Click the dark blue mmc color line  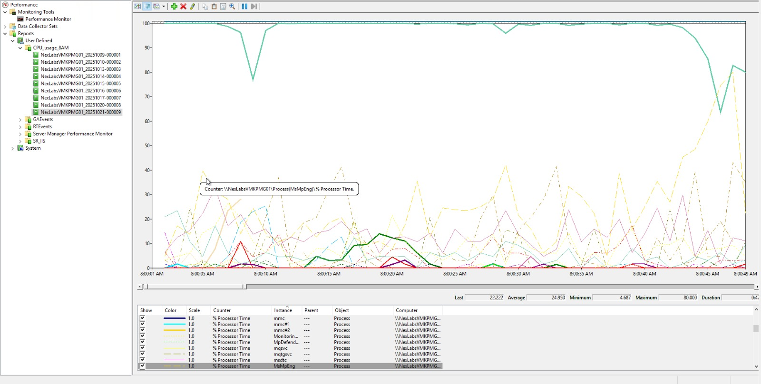[174, 318]
